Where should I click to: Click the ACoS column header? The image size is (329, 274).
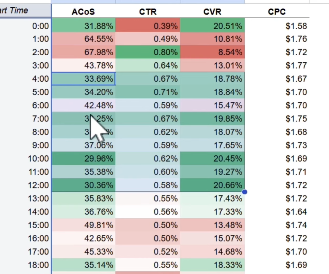[x=83, y=12]
